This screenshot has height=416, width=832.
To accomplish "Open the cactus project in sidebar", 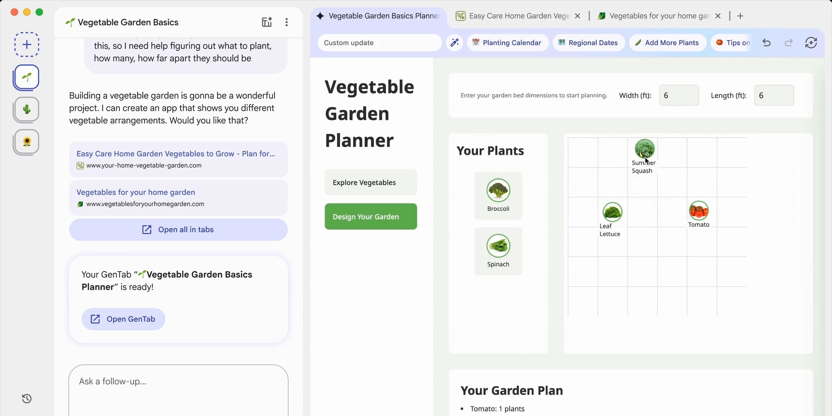I will point(27,109).
